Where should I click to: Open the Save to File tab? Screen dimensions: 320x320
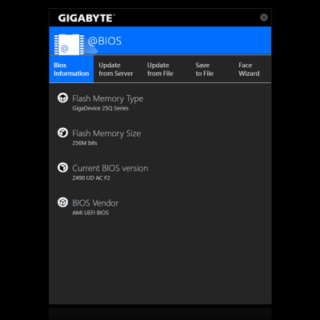pyautogui.click(x=205, y=70)
